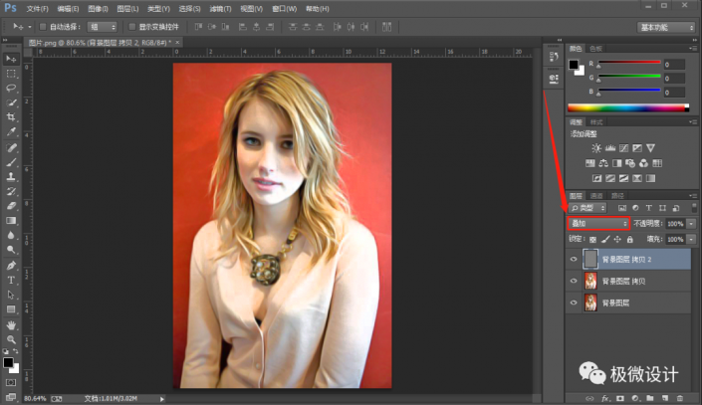This screenshot has height=405, width=702.
Task: Select the Eyedropper tool
Action: (11, 131)
